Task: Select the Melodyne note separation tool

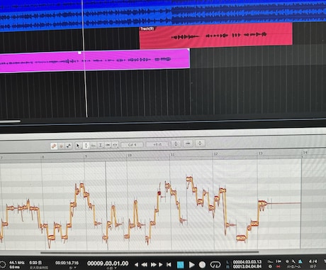Action: 115,144
